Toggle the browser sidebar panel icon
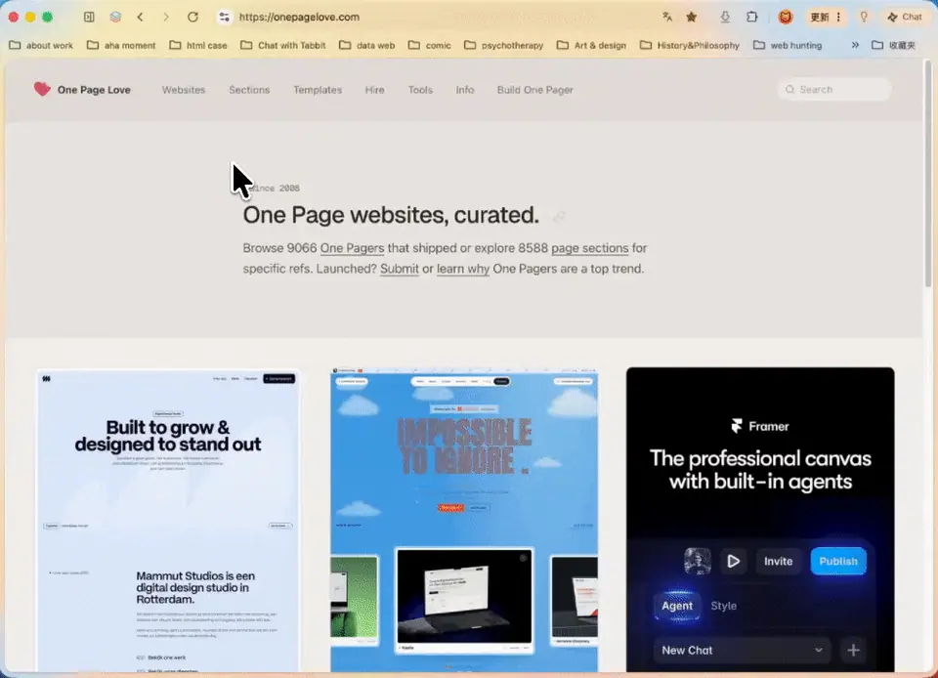 pyautogui.click(x=89, y=17)
